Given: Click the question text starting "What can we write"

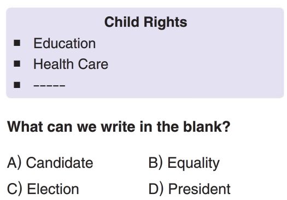Looking at the screenshot, I should [x=119, y=126].
